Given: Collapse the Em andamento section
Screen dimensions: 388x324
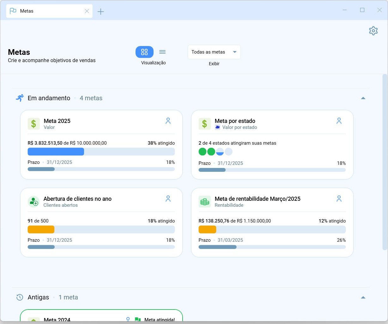Looking at the screenshot, I should [x=363, y=98].
